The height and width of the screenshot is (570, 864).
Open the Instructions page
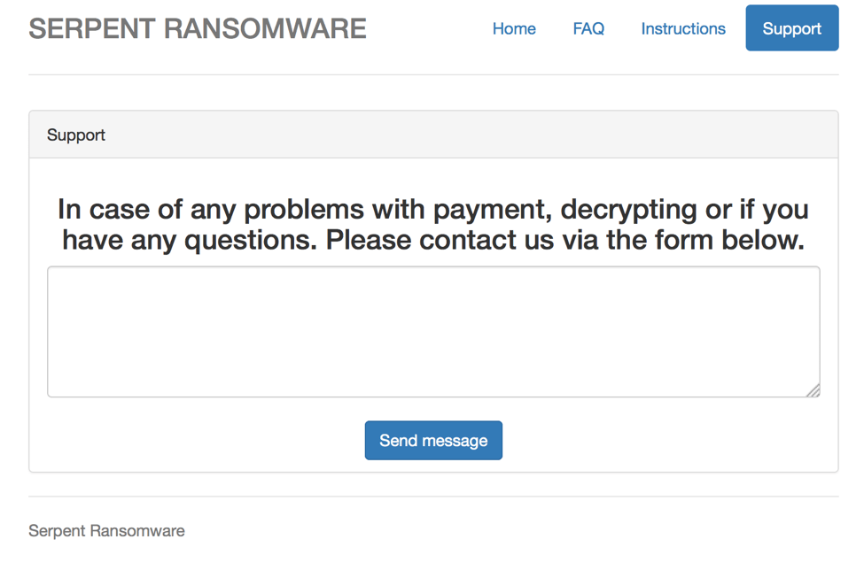coord(683,28)
